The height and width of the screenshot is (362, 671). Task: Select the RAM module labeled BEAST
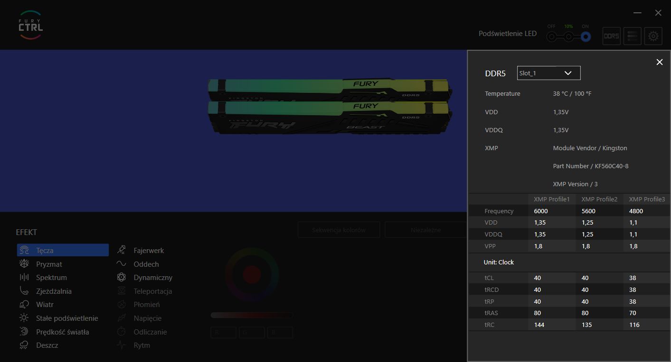pos(331,118)
